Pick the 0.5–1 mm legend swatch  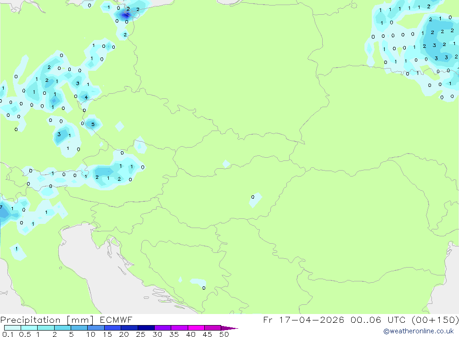(x=29, y=328)
